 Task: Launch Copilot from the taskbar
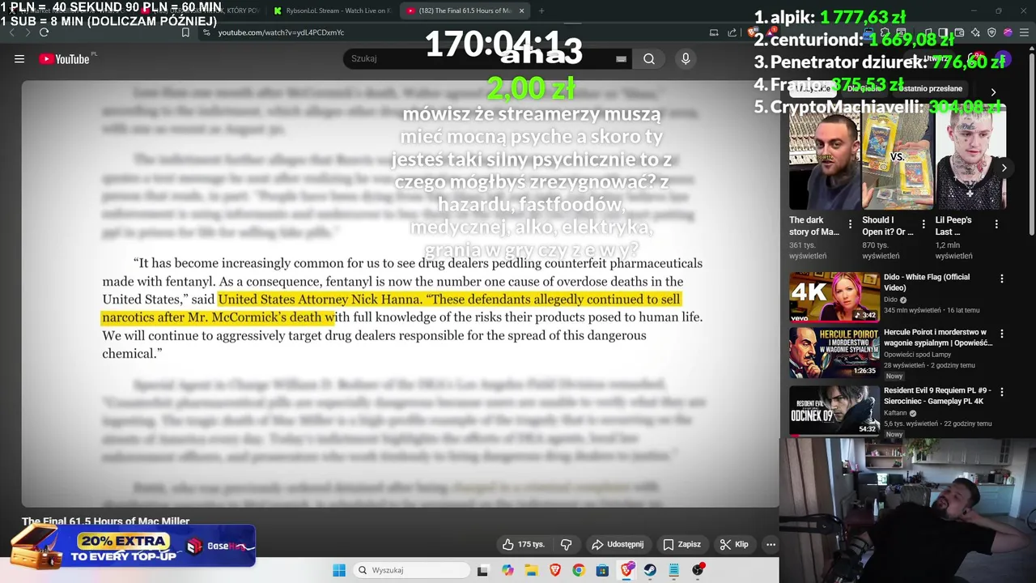pyautogui.click(x=507, y=570)
